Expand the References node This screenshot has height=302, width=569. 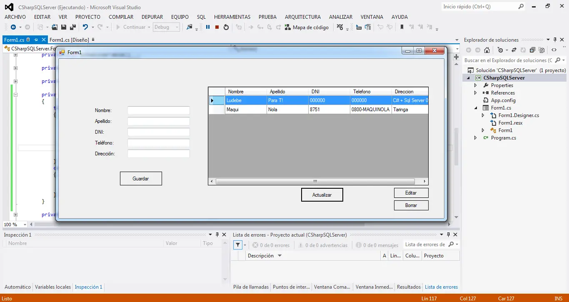pyautogui.click(x=476, y=93)
